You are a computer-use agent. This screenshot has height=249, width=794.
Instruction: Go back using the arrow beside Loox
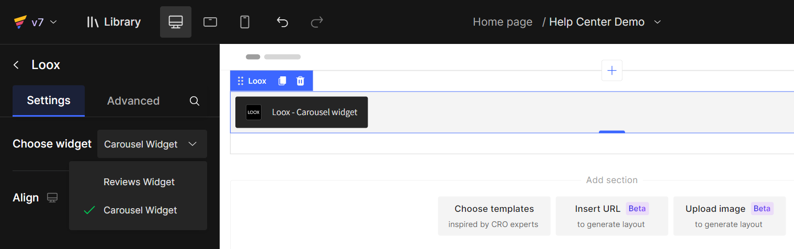(x=16, y=65)
